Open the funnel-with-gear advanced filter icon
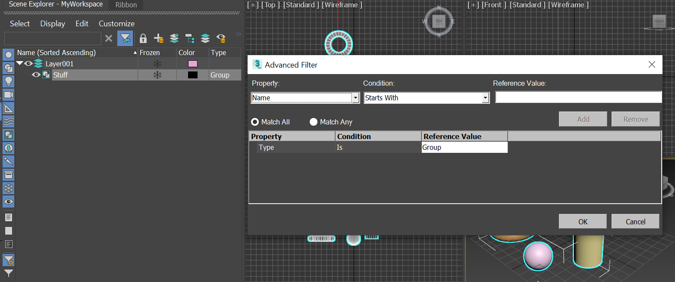675x282 pixels. coord(9,260)
